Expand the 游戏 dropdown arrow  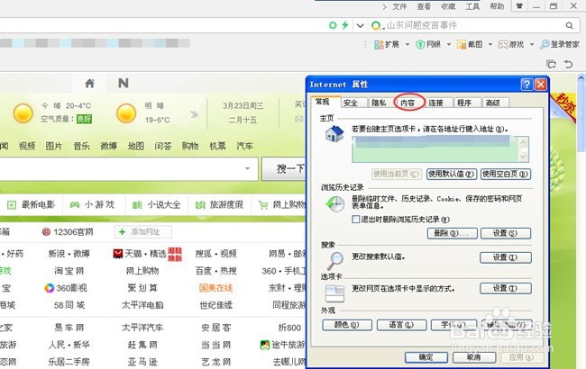click(x=532, y=45)
